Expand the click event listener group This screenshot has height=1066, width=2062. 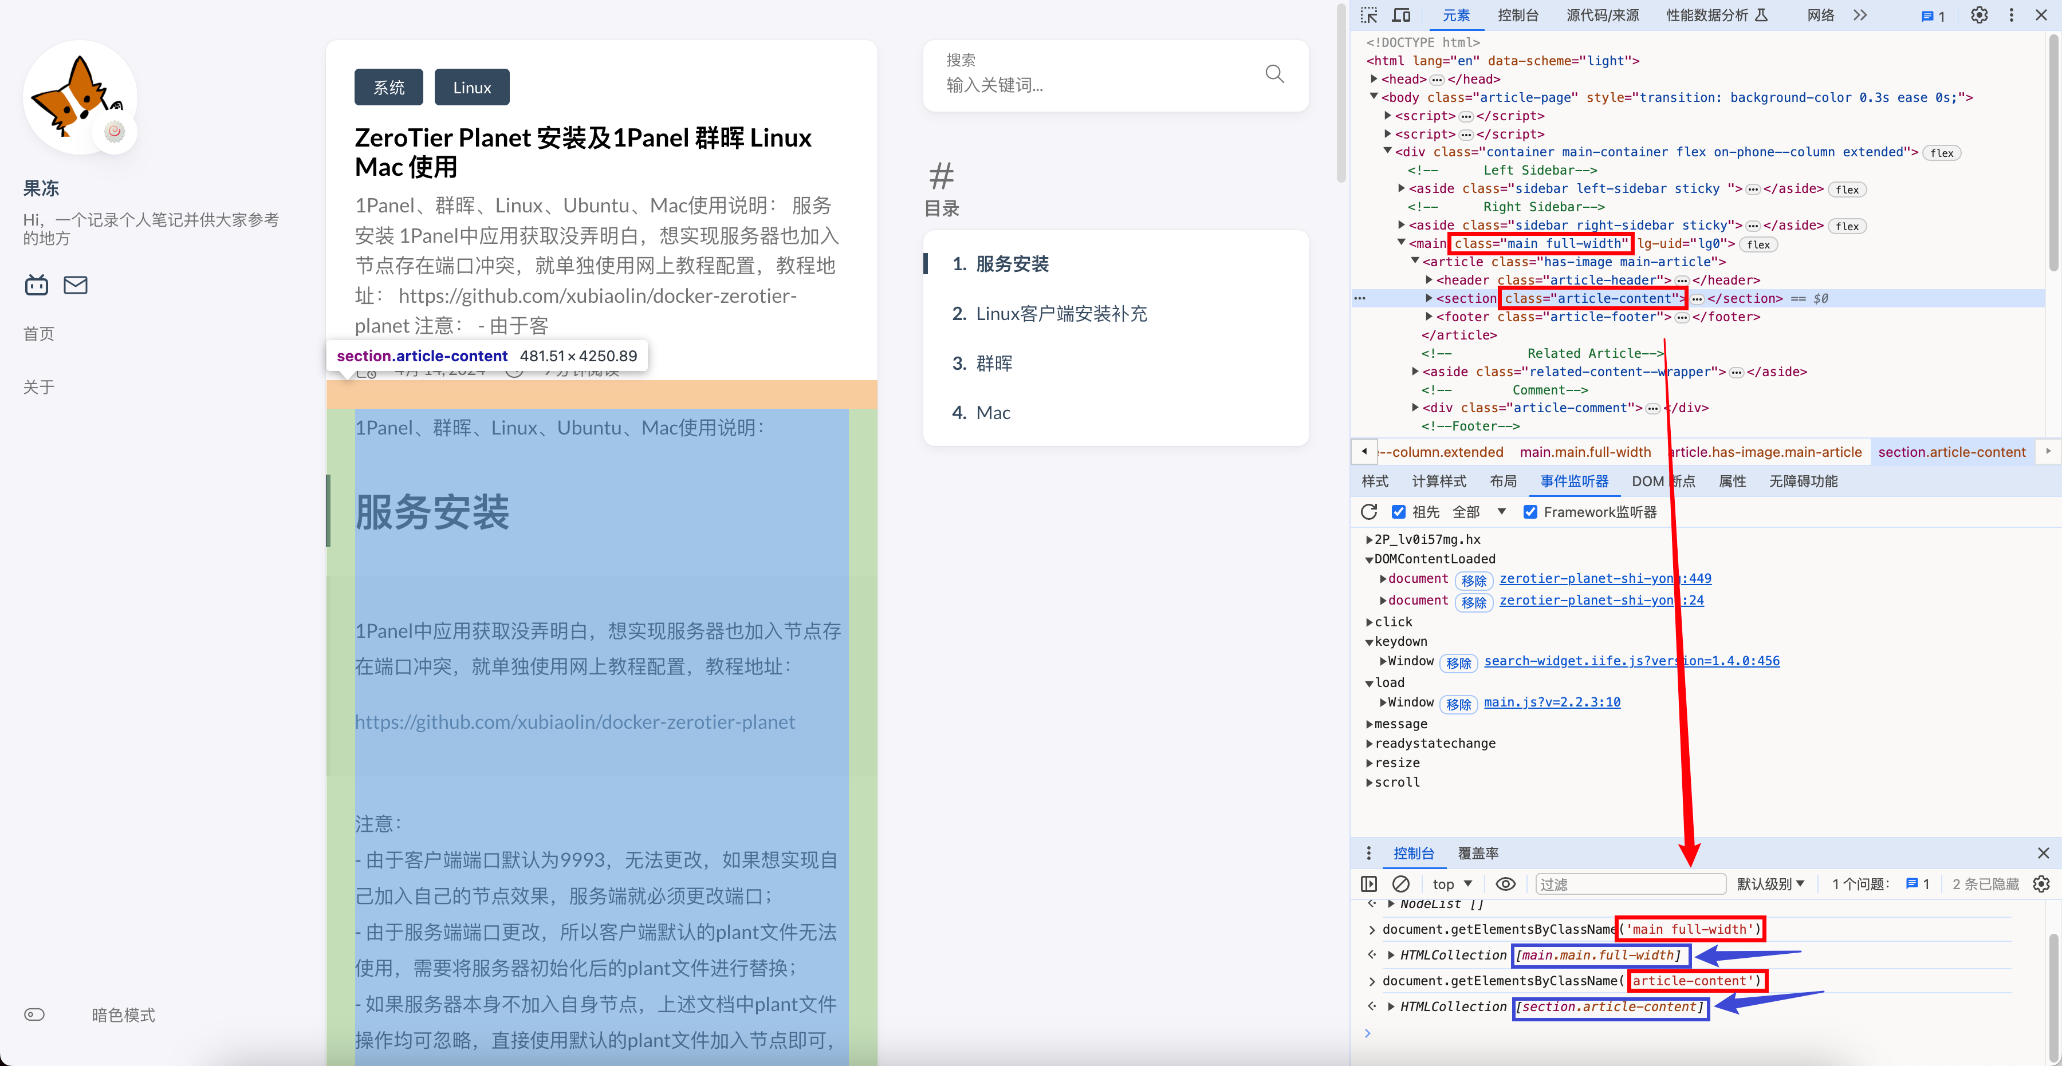point(1369,622)
